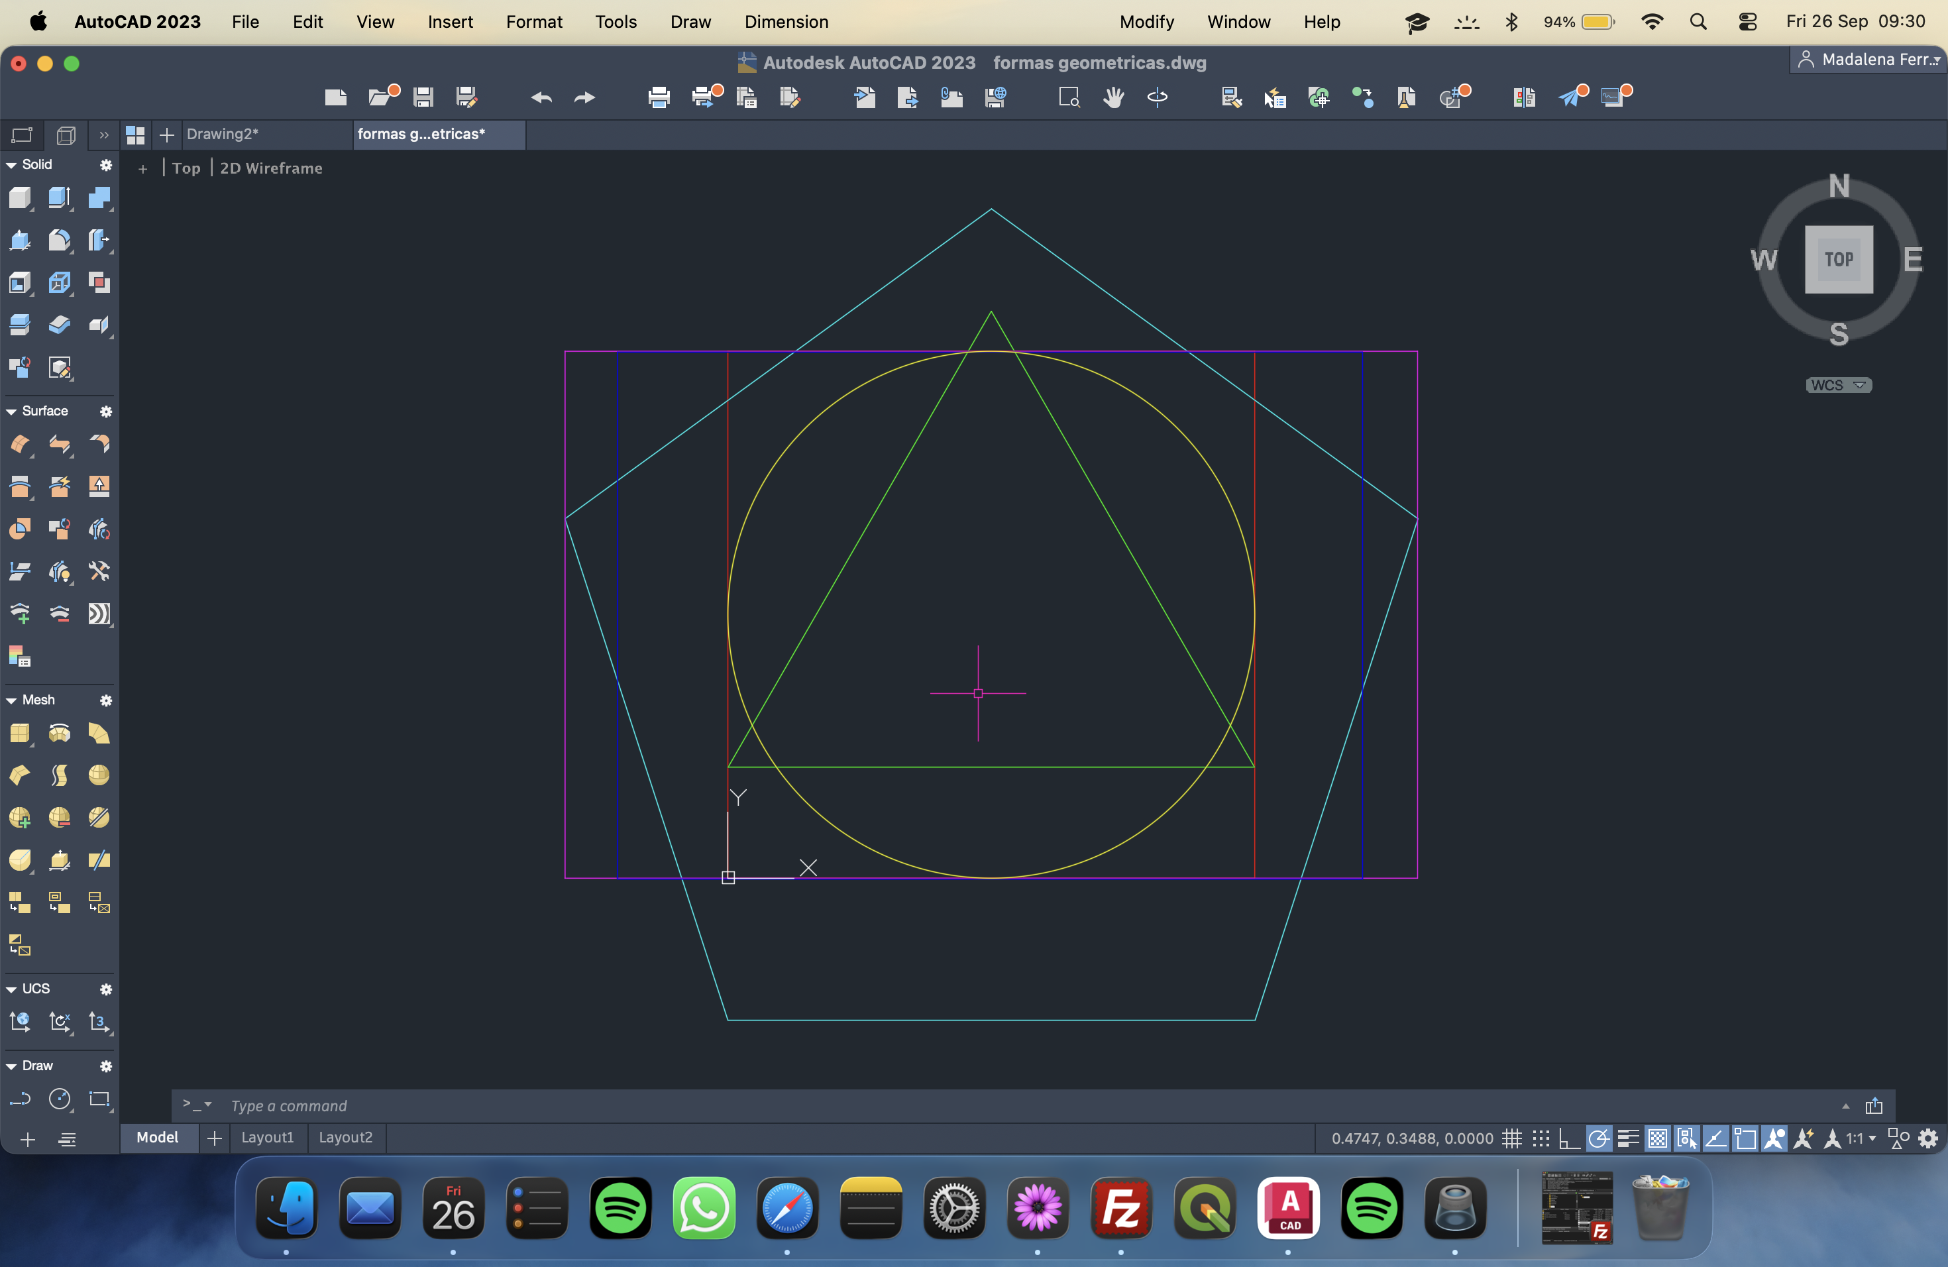This screenshot has height=1267, width=1948.
Task: Open the 1:1 annotation scale dropdown
Action: [1861, 1138]
